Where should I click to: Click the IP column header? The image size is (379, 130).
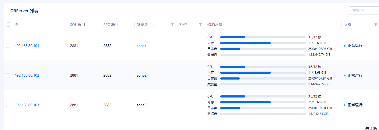point(16,25)
